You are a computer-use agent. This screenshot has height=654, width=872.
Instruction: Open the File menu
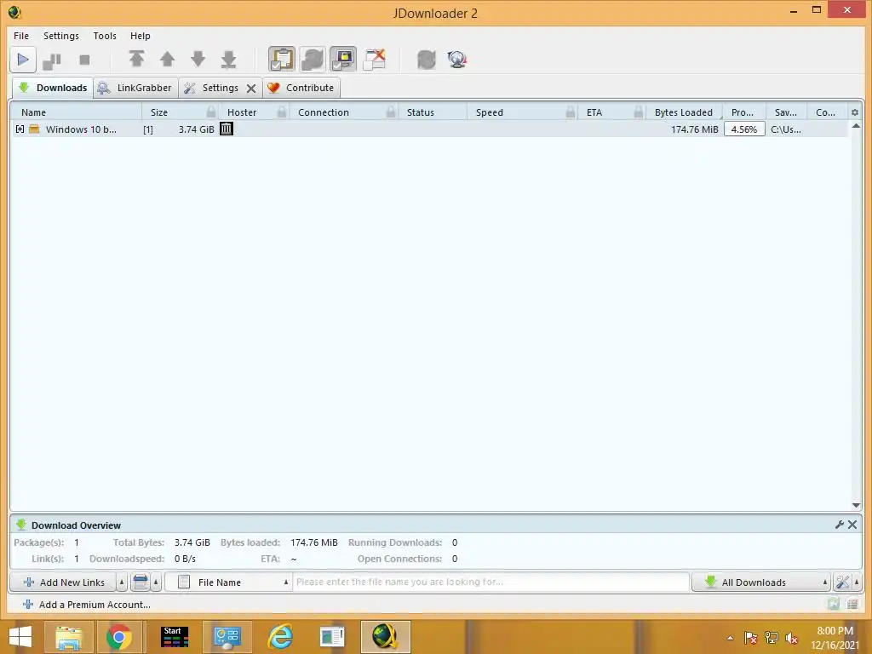21,36
